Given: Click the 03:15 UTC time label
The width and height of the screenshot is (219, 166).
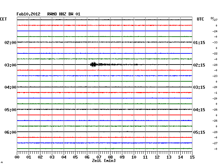Looking at the screenshot, I should [199, 87].
